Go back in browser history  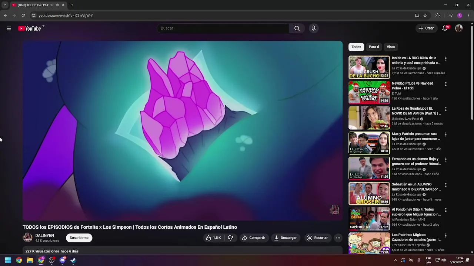point(6,16)
